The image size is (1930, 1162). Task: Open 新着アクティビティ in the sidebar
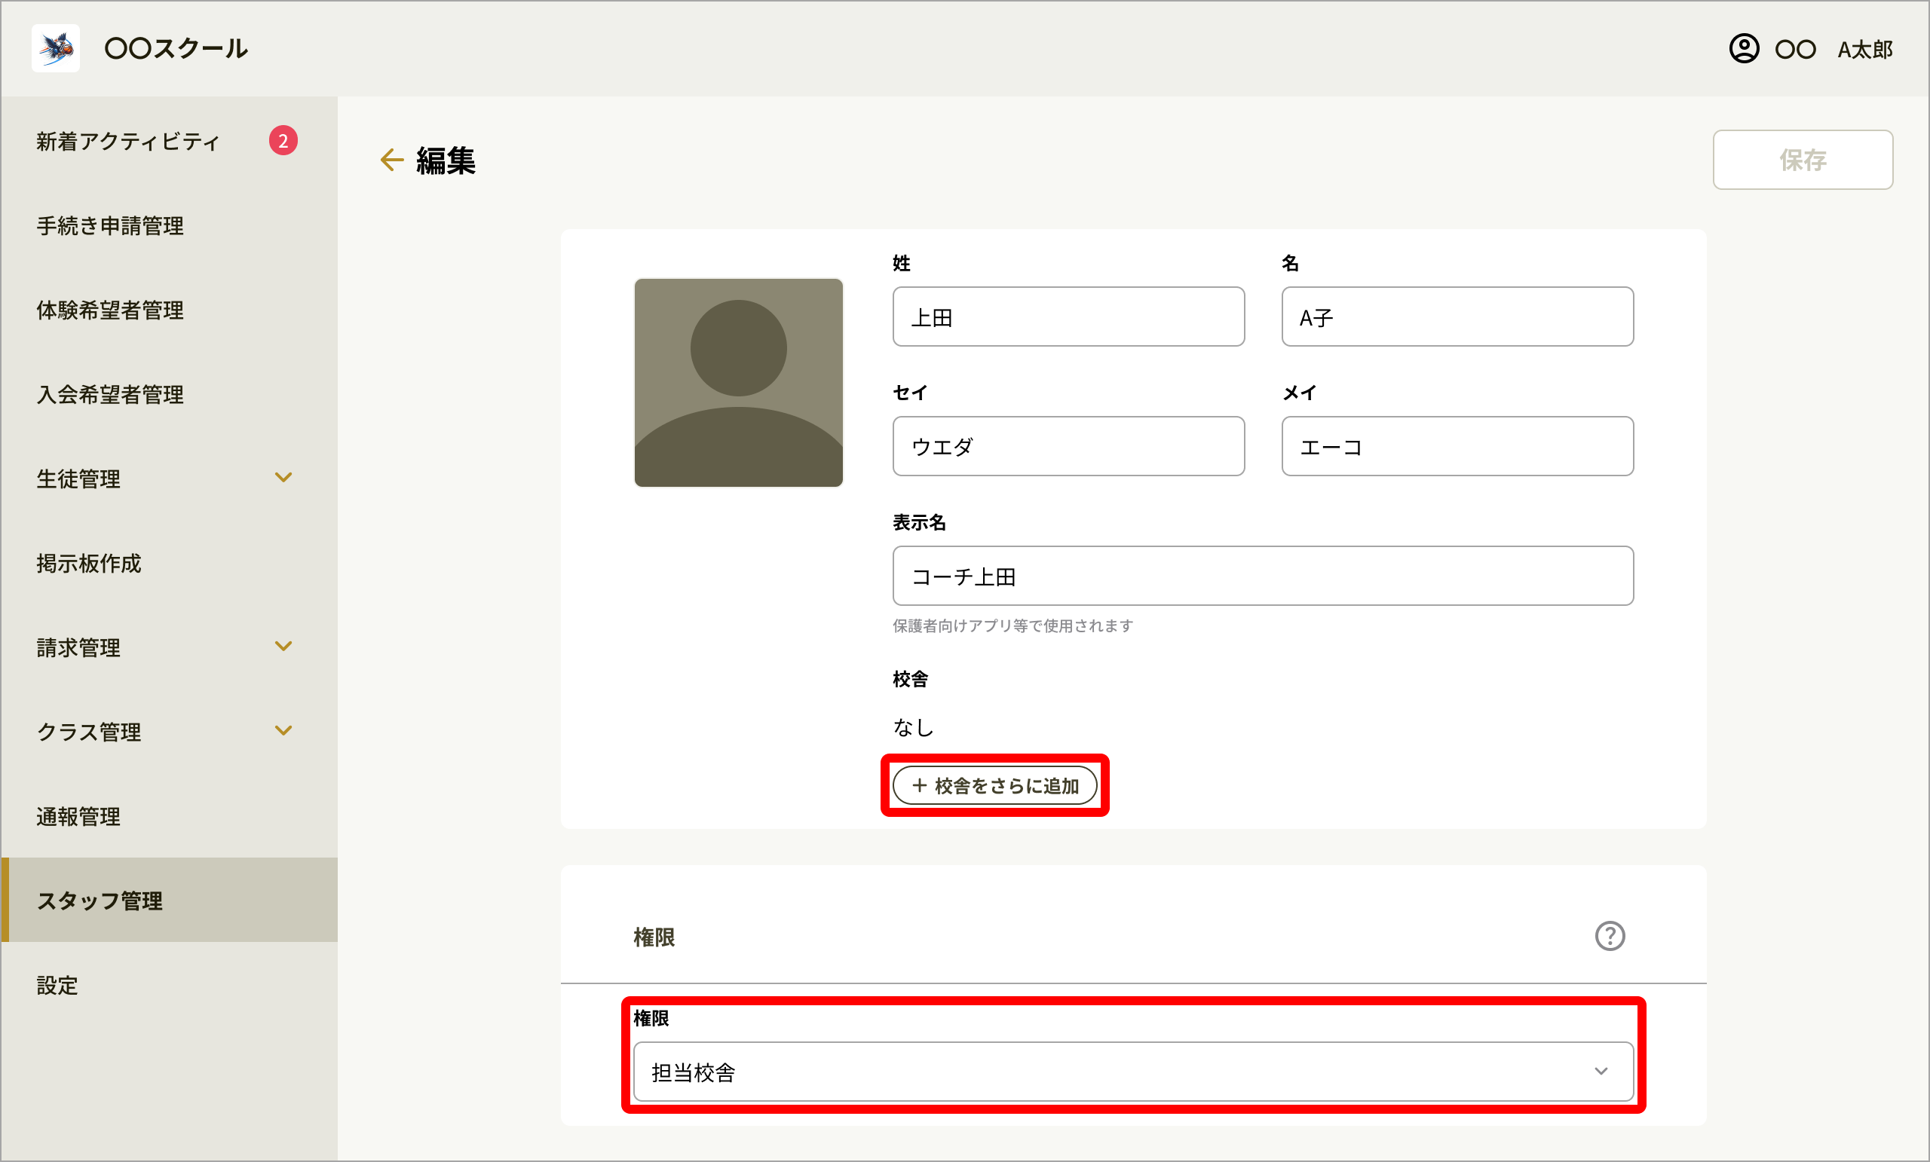169,141
